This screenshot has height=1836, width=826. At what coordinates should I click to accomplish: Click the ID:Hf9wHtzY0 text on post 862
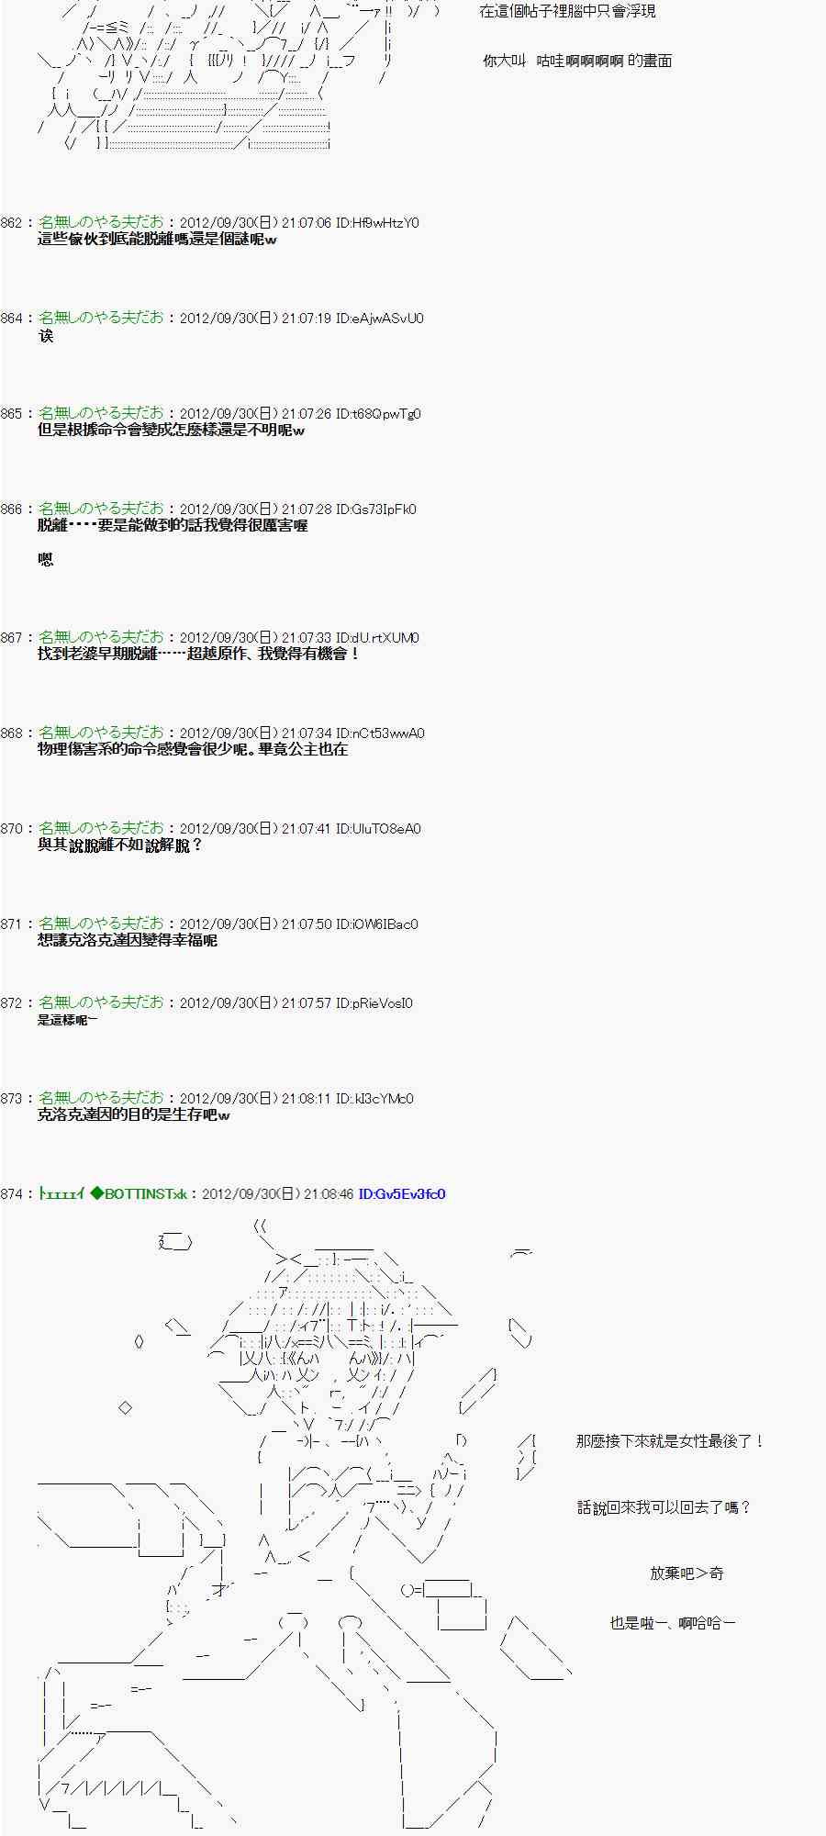tap(377, 223)
